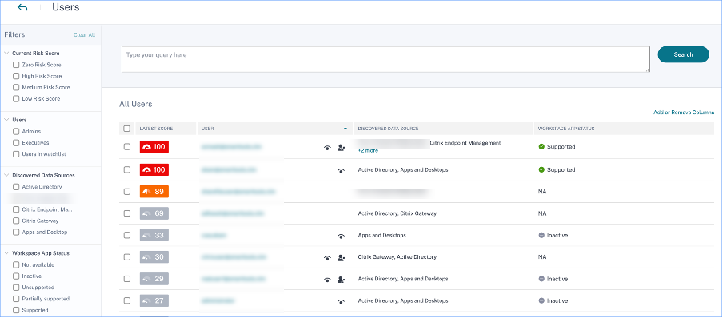Click the Workspace App Status column header
723x318 pixels.
(x=565, y=129)
